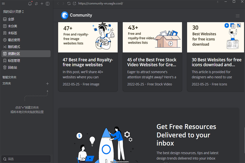This screenshot has height=163, width=245.
Task: Open the Community site hamburger menu
Action: (x=238, y=16)
